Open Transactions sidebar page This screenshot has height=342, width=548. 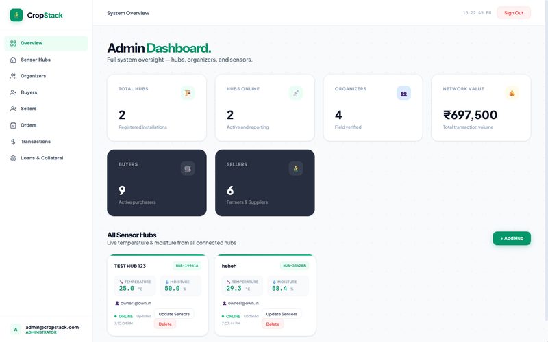coord(46,142)
